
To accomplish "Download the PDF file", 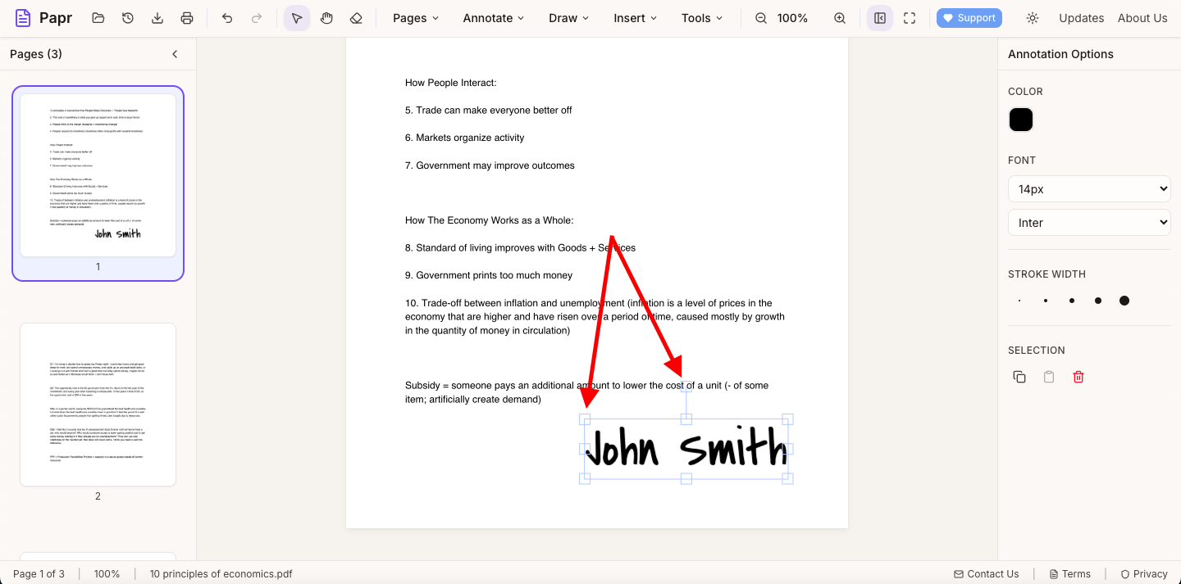I will [157, 17].
